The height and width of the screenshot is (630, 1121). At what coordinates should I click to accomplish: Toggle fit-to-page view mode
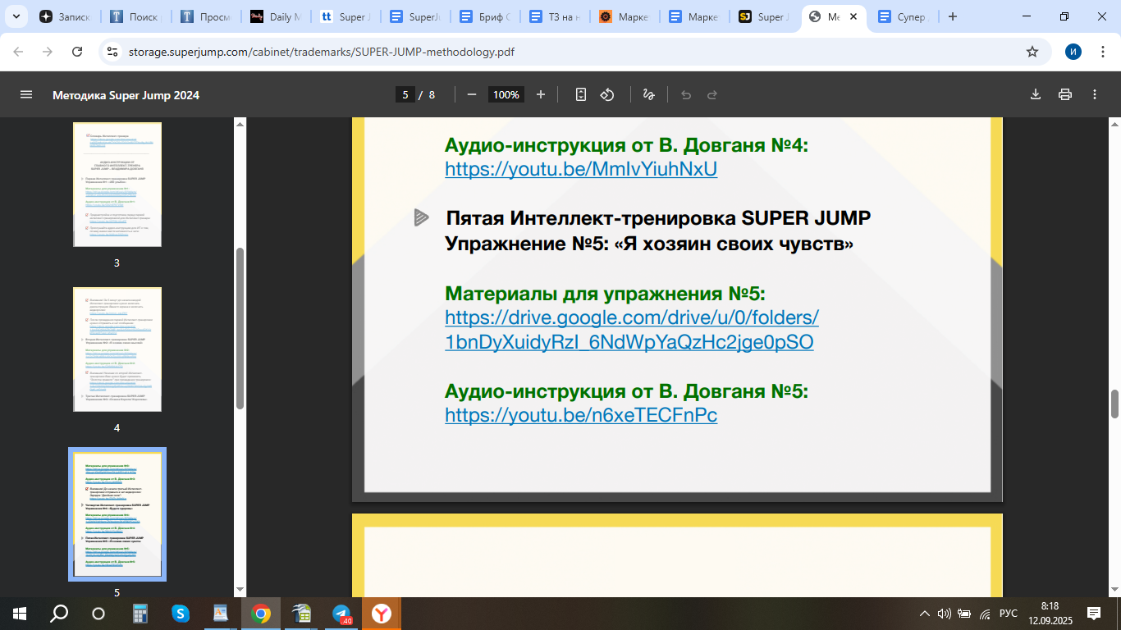tap(580, 94)
